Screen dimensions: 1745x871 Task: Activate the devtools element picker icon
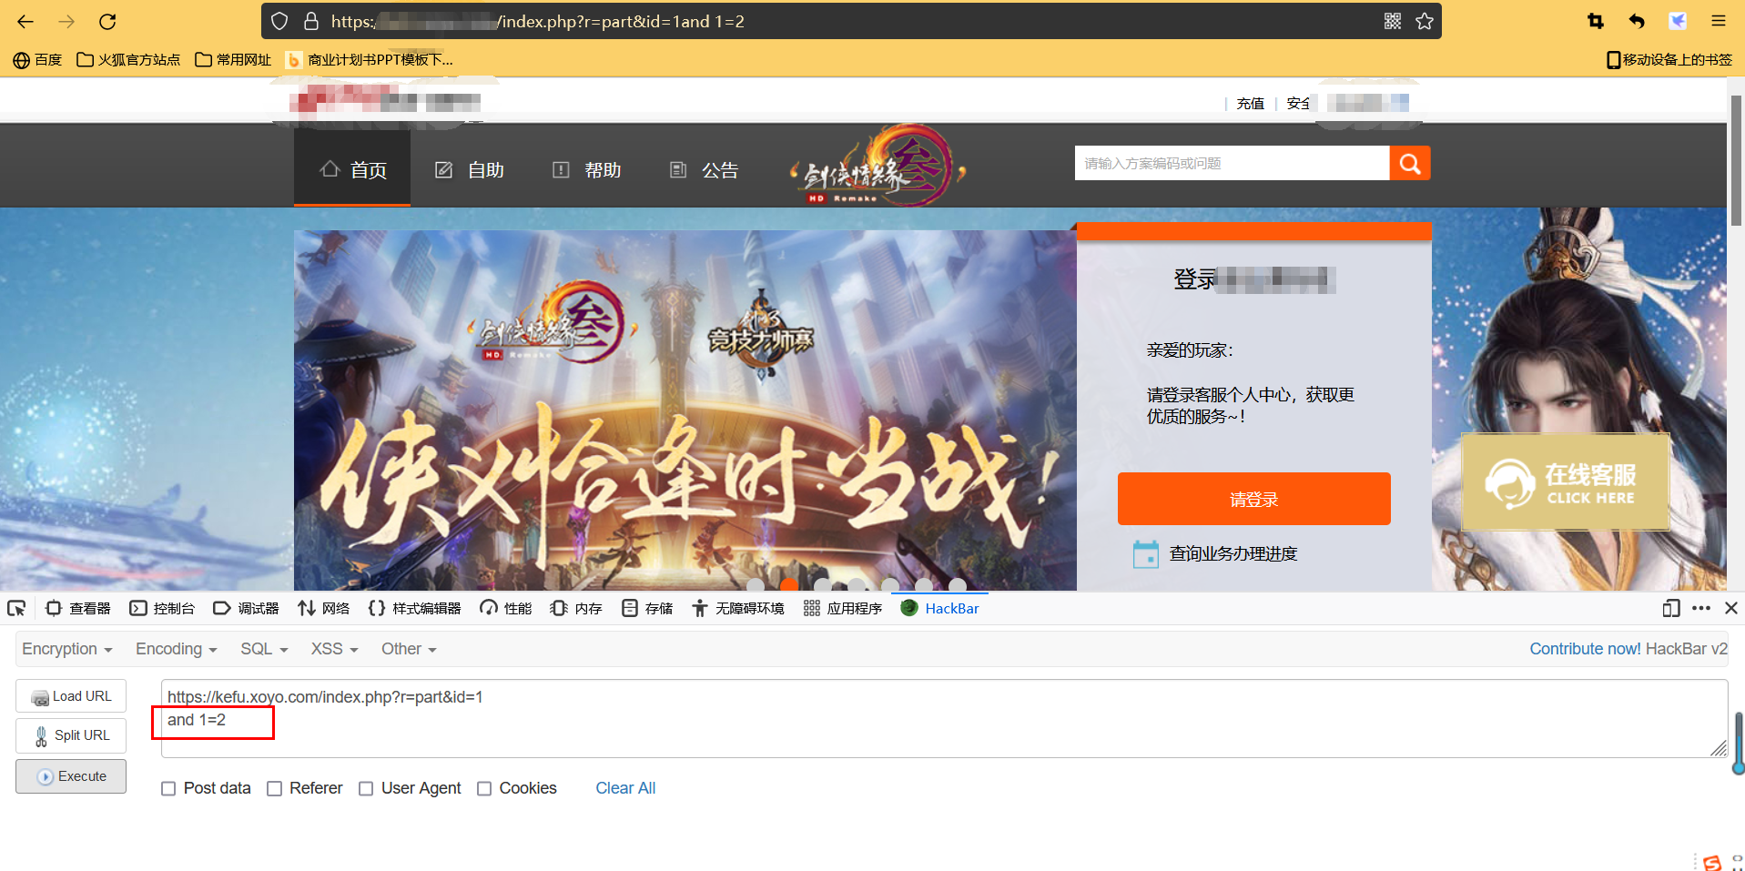pos(16,608)
